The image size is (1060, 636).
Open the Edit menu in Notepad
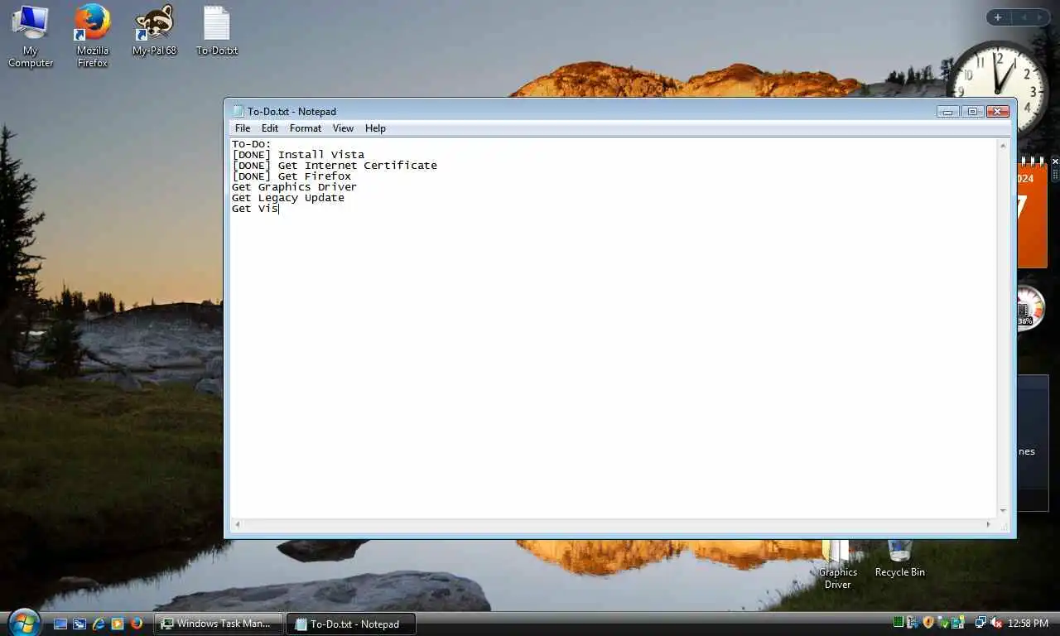click(270, 128)
